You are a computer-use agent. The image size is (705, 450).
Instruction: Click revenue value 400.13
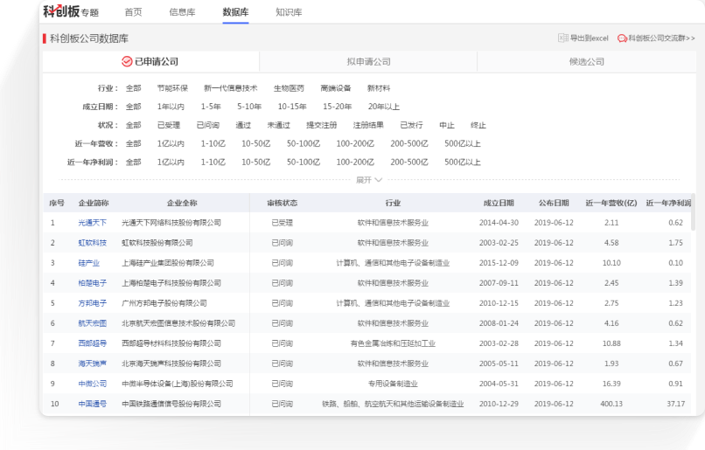(x=611, y=404)
